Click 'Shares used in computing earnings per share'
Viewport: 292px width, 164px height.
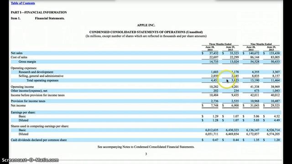(x=40, y=126)
